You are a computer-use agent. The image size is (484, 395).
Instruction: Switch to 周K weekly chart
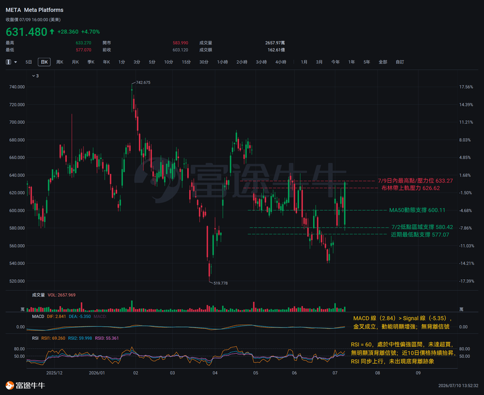[59, 62]
